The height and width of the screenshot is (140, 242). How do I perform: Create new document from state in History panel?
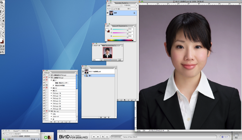pyautogui.click(x=101, y=117)
